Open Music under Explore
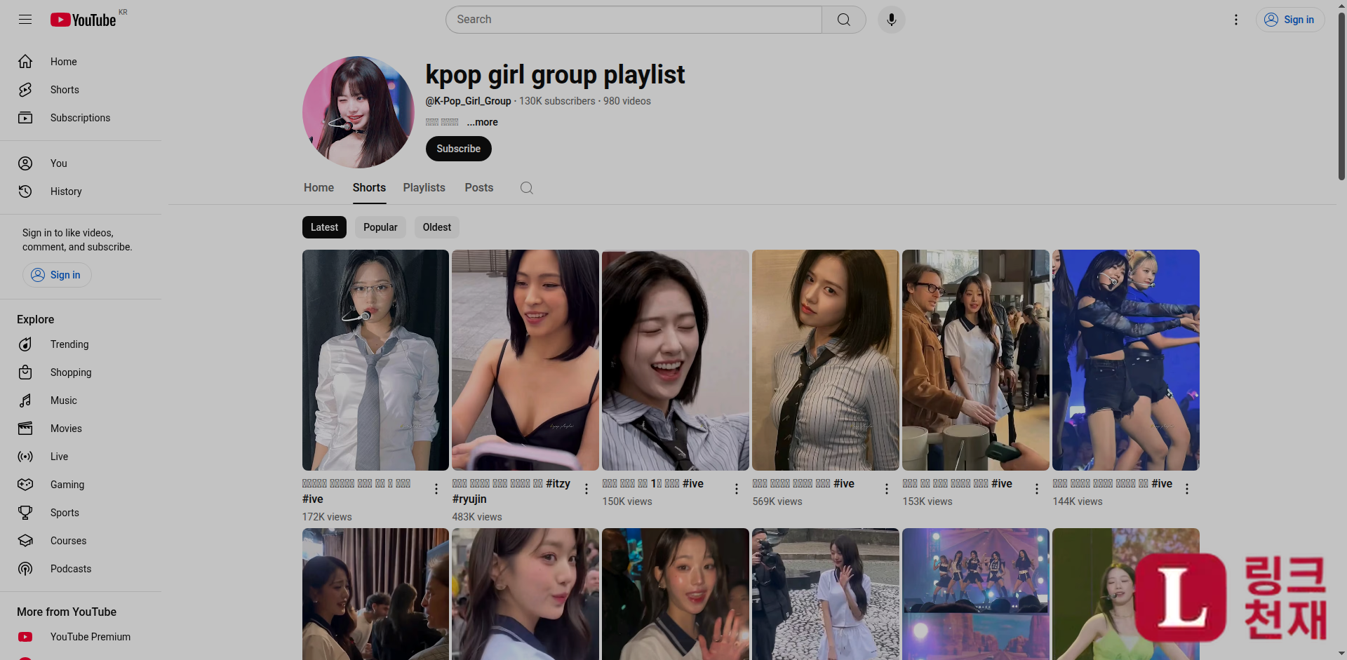Viewport: 1347px width, 660px height. click(81, 400)
